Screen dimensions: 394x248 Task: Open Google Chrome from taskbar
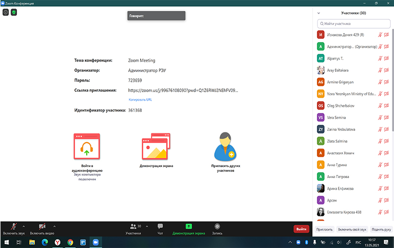tap(70, 242)
